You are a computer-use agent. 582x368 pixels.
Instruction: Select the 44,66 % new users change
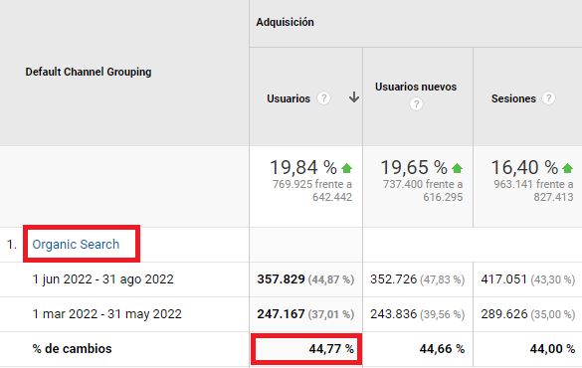(x=442, y=349)
